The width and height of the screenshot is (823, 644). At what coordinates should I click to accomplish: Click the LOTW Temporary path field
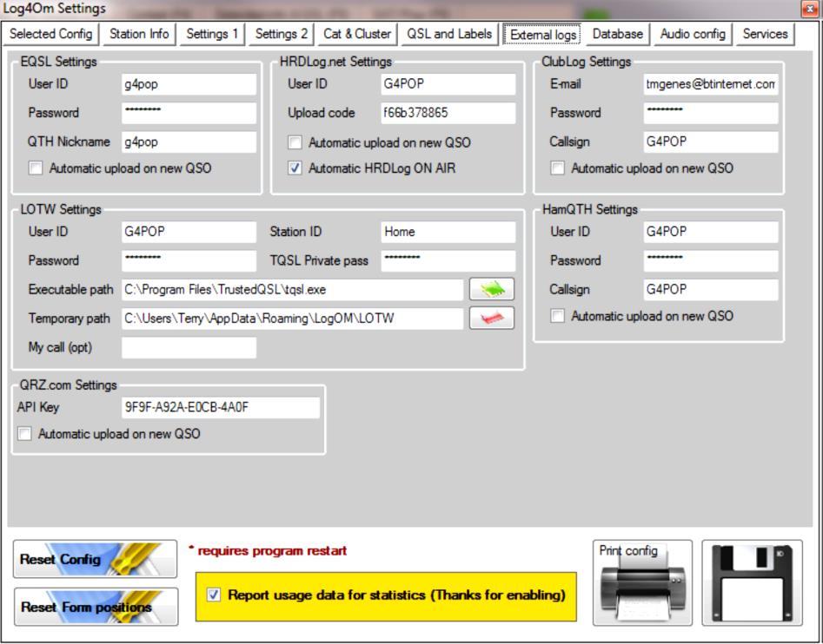click(292, 319)
